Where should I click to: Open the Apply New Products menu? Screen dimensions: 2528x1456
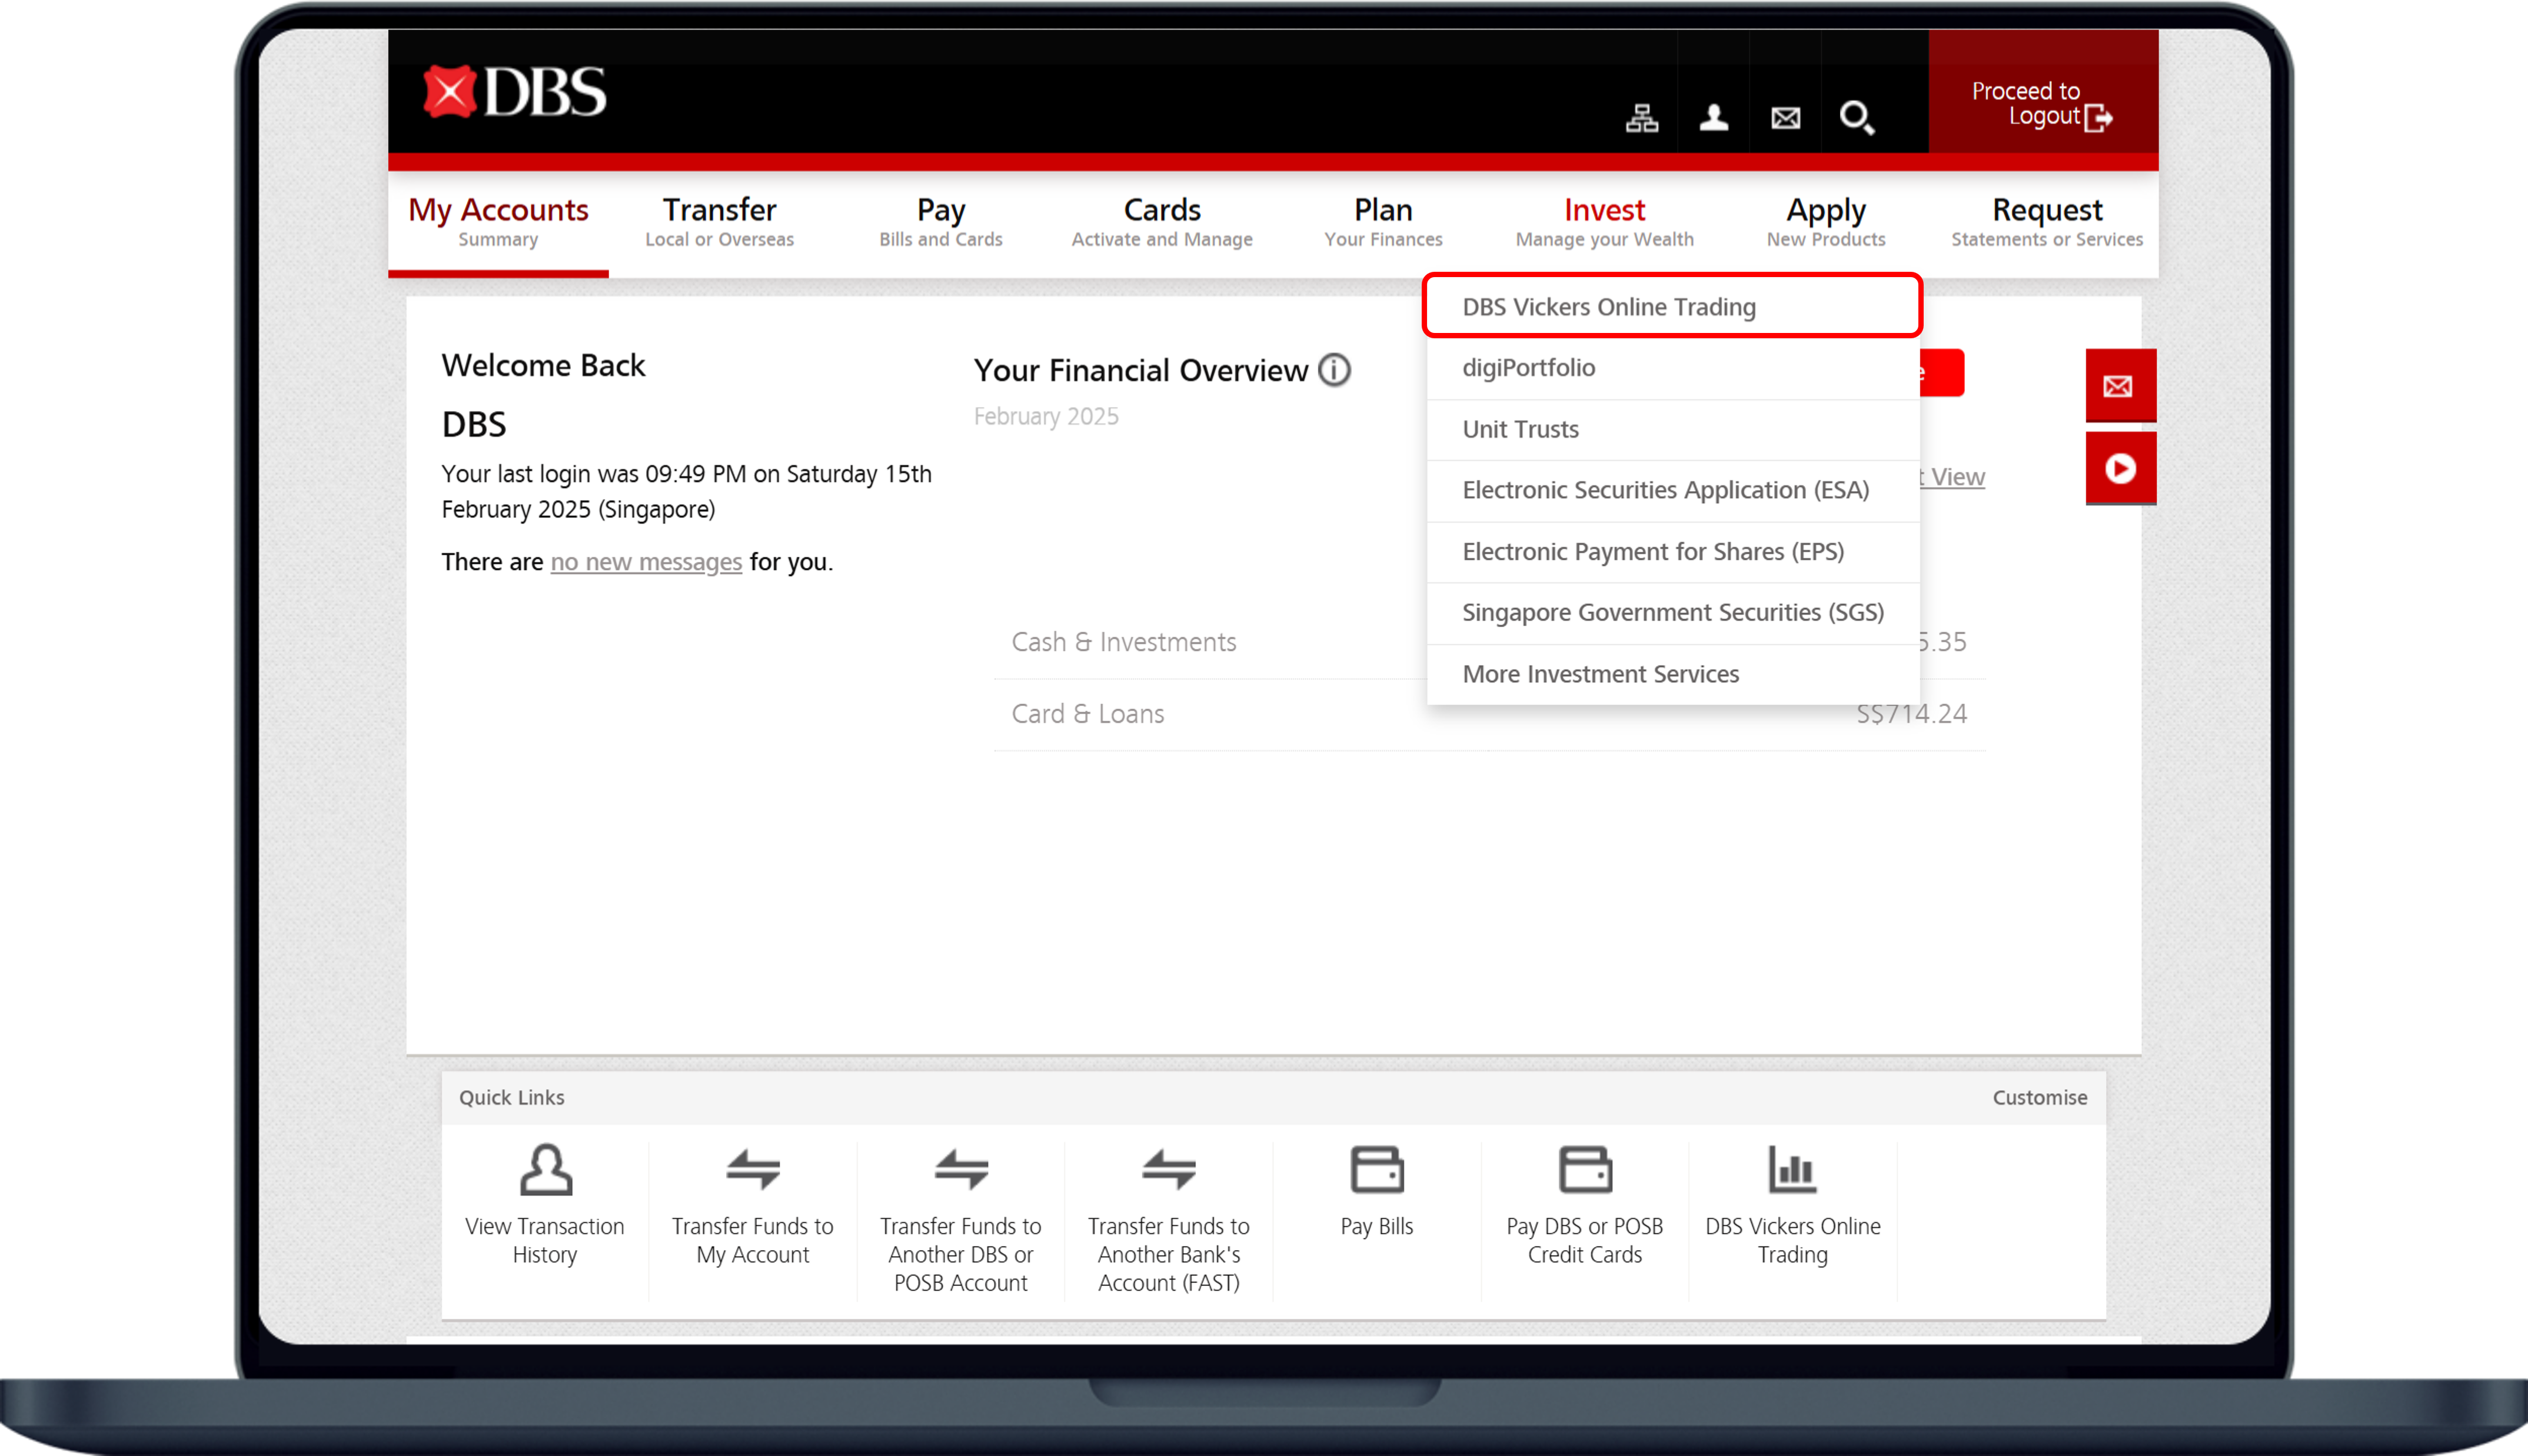coord(1826,223)
